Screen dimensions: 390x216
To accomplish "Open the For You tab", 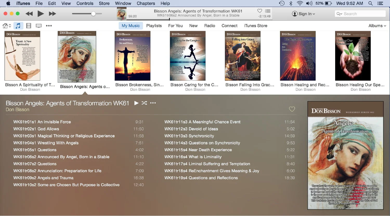I will (x=175, y=26).
